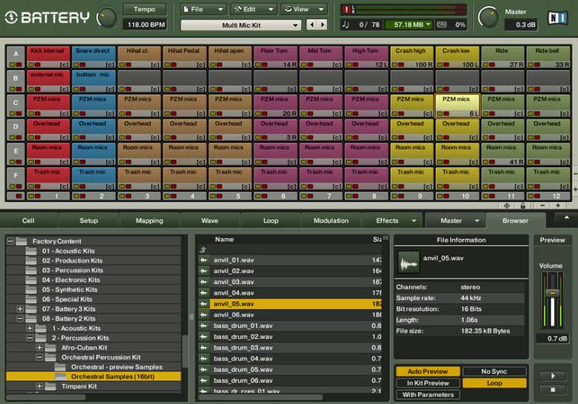Switch to the Setup tab
This screenshot has width=578, height=404.
pos(89,220)
